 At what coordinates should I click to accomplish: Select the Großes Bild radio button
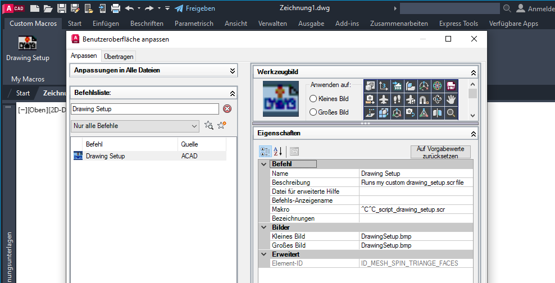tap(313, 112)
